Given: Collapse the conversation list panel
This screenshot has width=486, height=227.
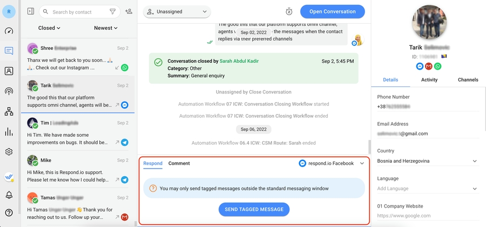Looking at the screenshot, I should coord(30,11).
